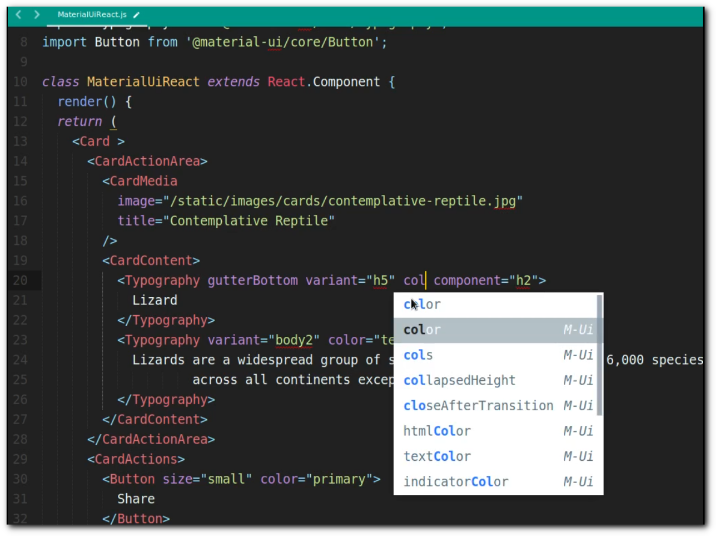
Task: Click line number 10 in the gutter
Action: [x=20, y=82]
